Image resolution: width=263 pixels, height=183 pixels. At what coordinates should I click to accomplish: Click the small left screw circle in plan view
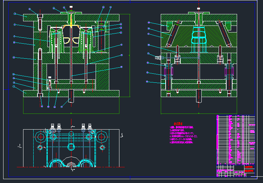pyautogui.click(x=40, y=147)
